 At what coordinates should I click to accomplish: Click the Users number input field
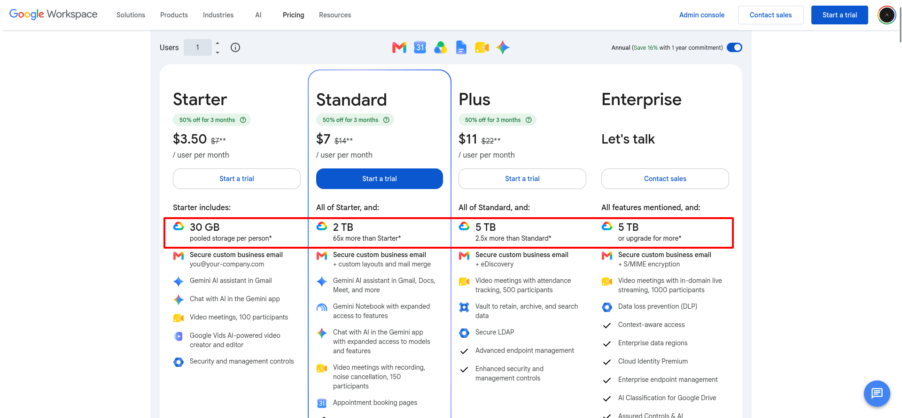(198, 47)
